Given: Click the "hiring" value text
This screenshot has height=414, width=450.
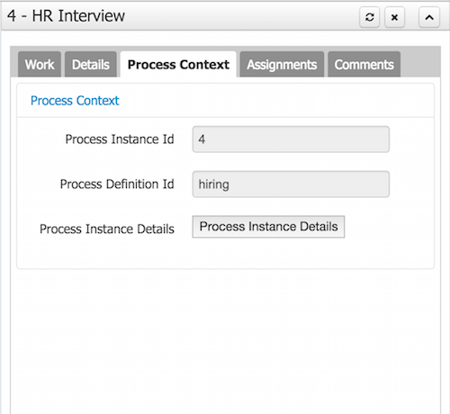Looking at the screenshot, I should [x=213, y=184].
